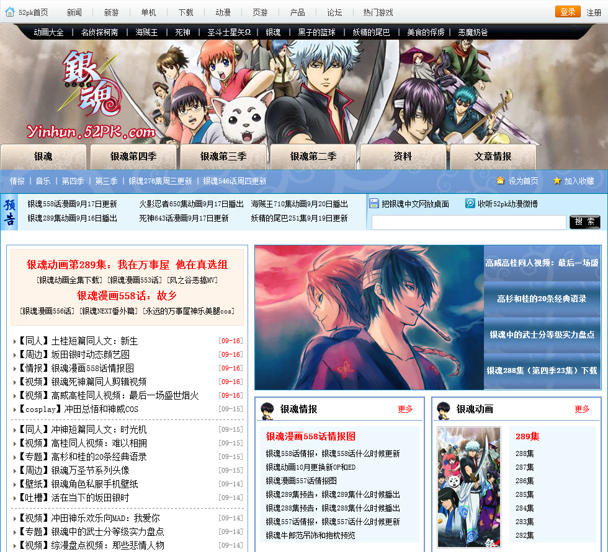This screenshot has height=552, width=608.
Task: Open 海贼王710集动画9月20日播出 preview
Action: [x=299, y=204]
